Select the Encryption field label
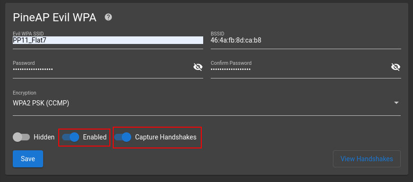Image resolution: width=413 pixels, height=182 pixels. pos(25,93)
